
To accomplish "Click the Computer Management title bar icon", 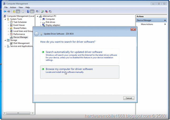I will point(4,4).
